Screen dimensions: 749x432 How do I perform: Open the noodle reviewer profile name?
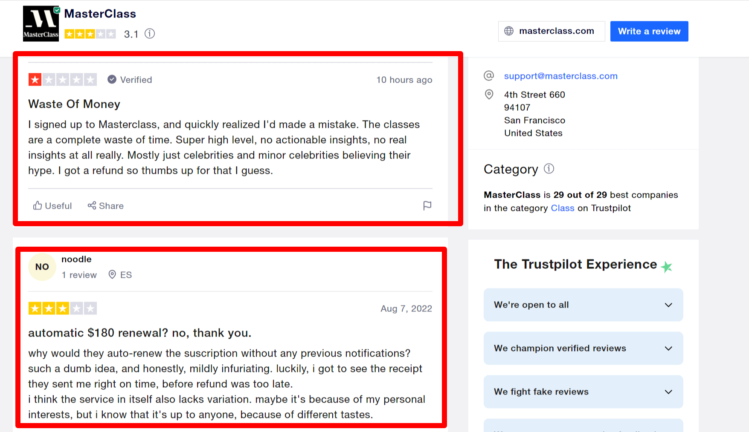(x=76, y=259)
